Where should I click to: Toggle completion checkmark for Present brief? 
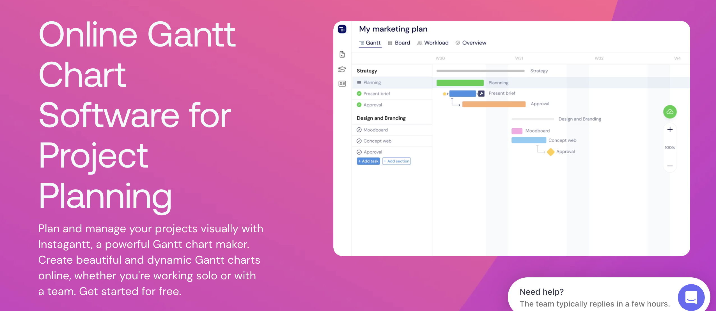(x=359, y=94)
